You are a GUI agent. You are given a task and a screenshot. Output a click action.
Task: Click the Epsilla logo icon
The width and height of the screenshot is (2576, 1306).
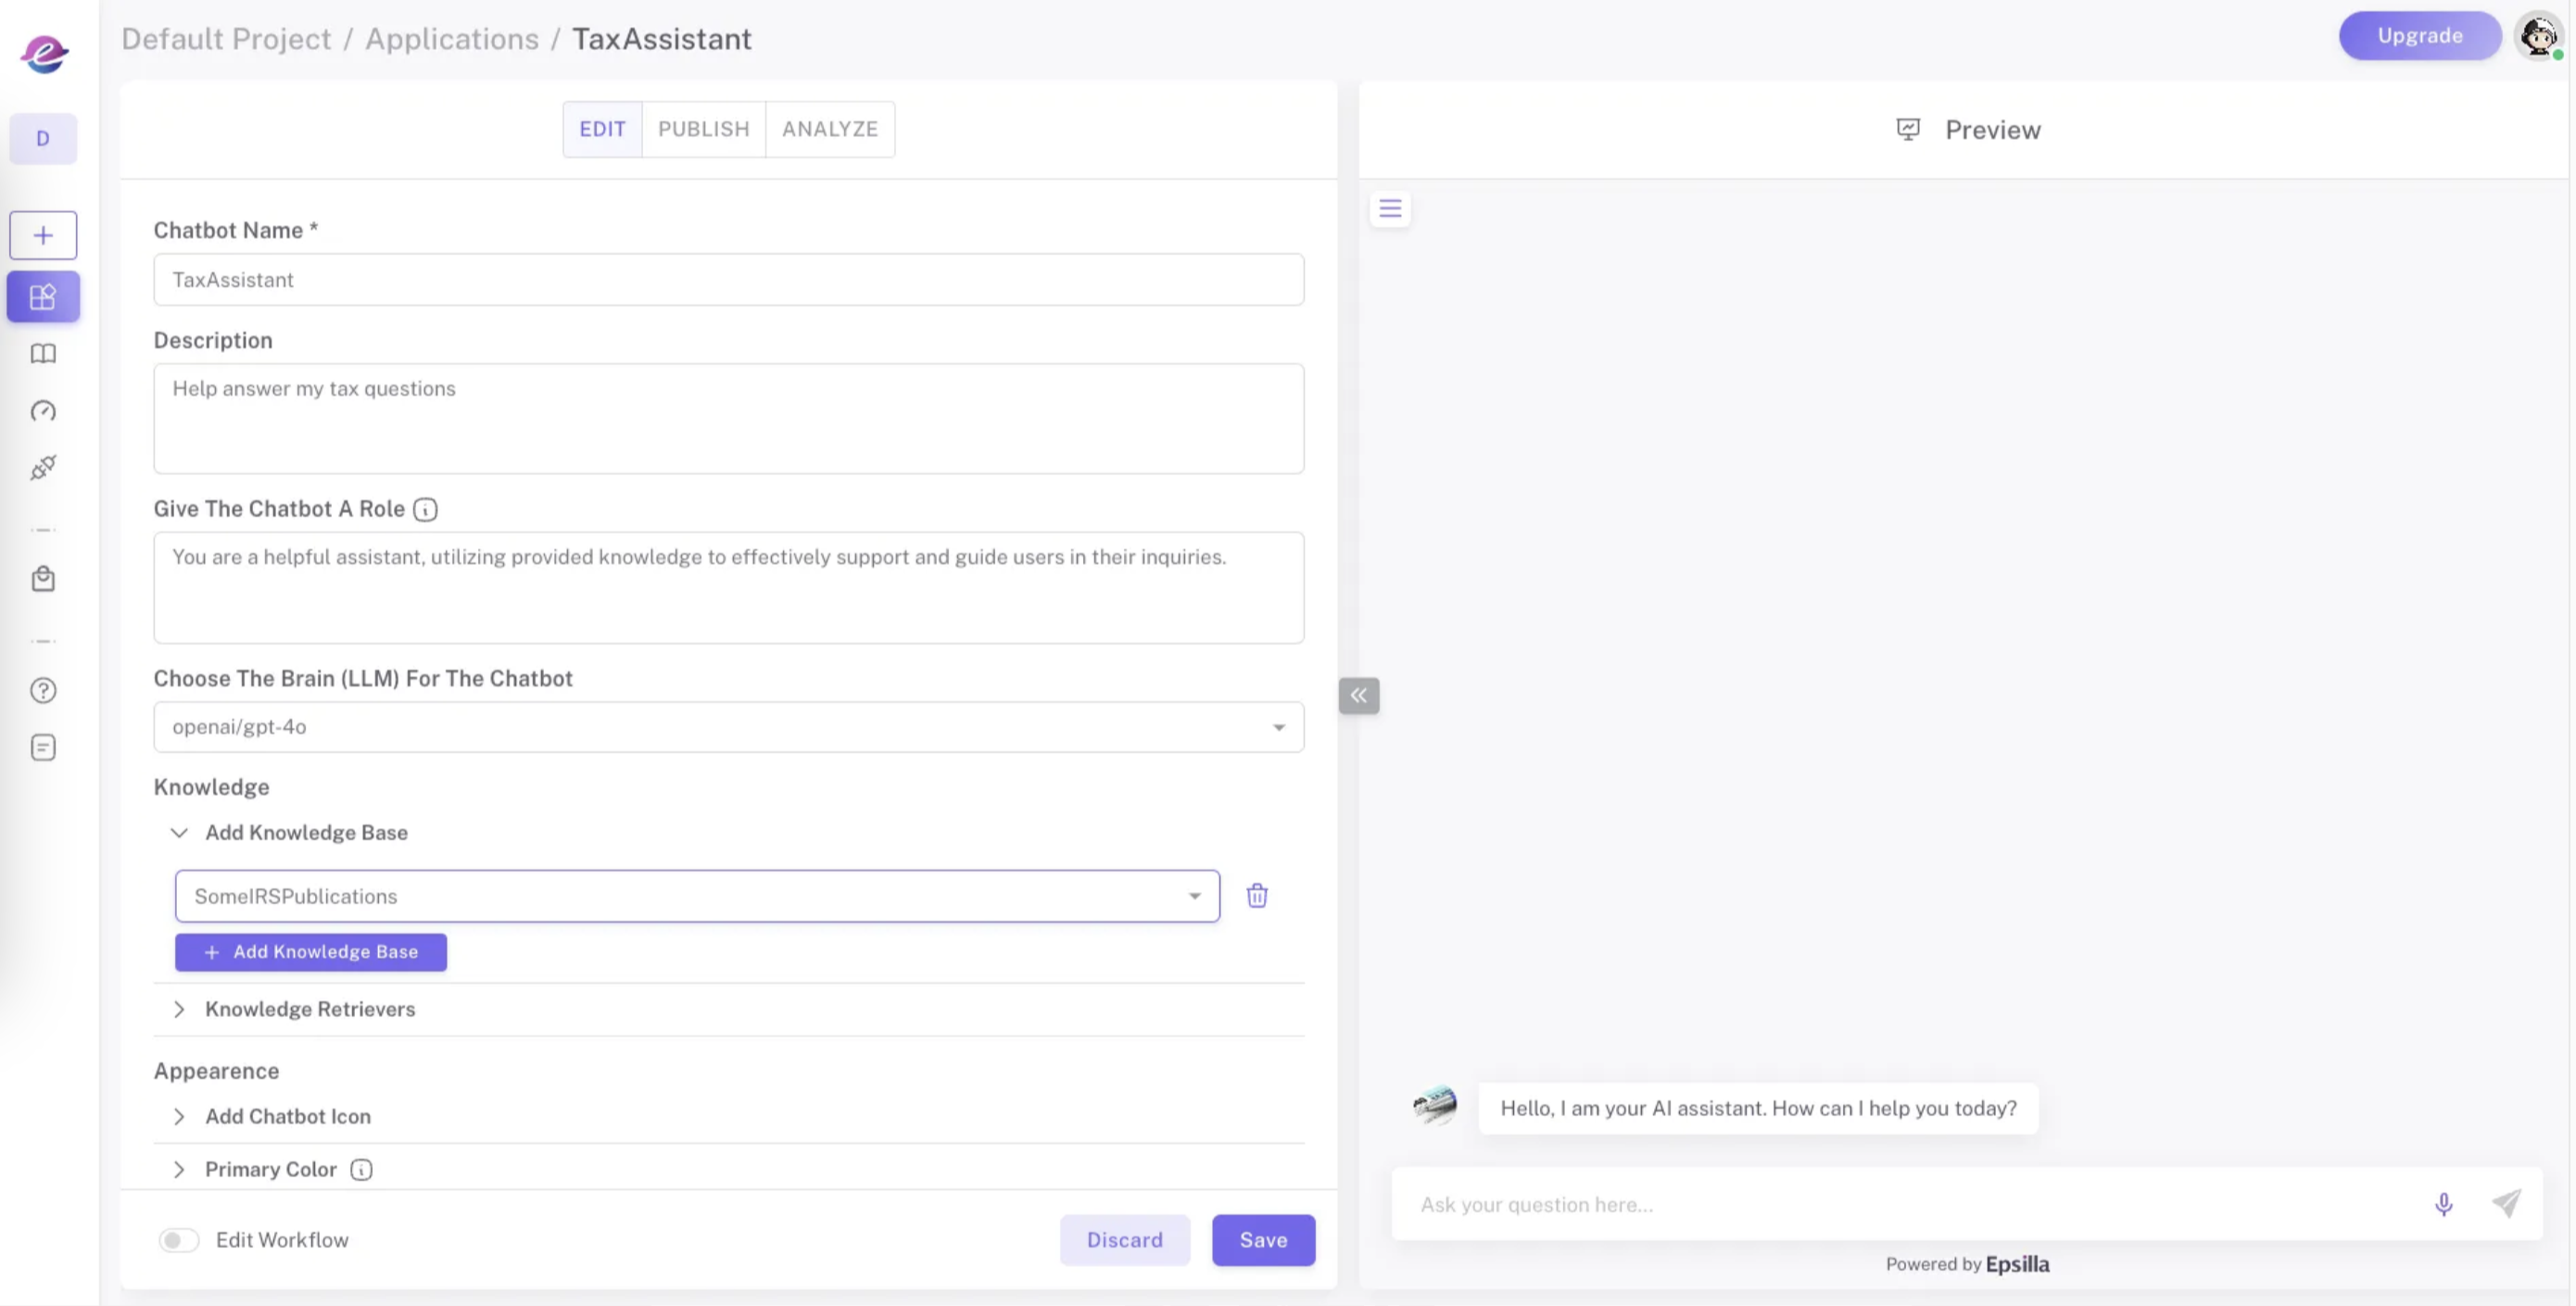pos(44,53)
